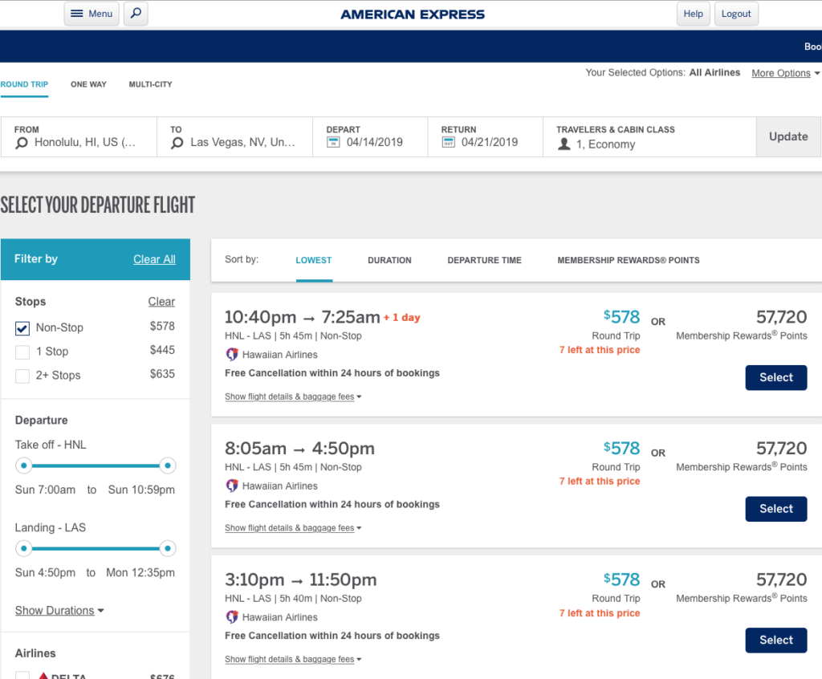The image size is (822, 679).
Task: Click the Return calendar icon
Action: (448, 142)
